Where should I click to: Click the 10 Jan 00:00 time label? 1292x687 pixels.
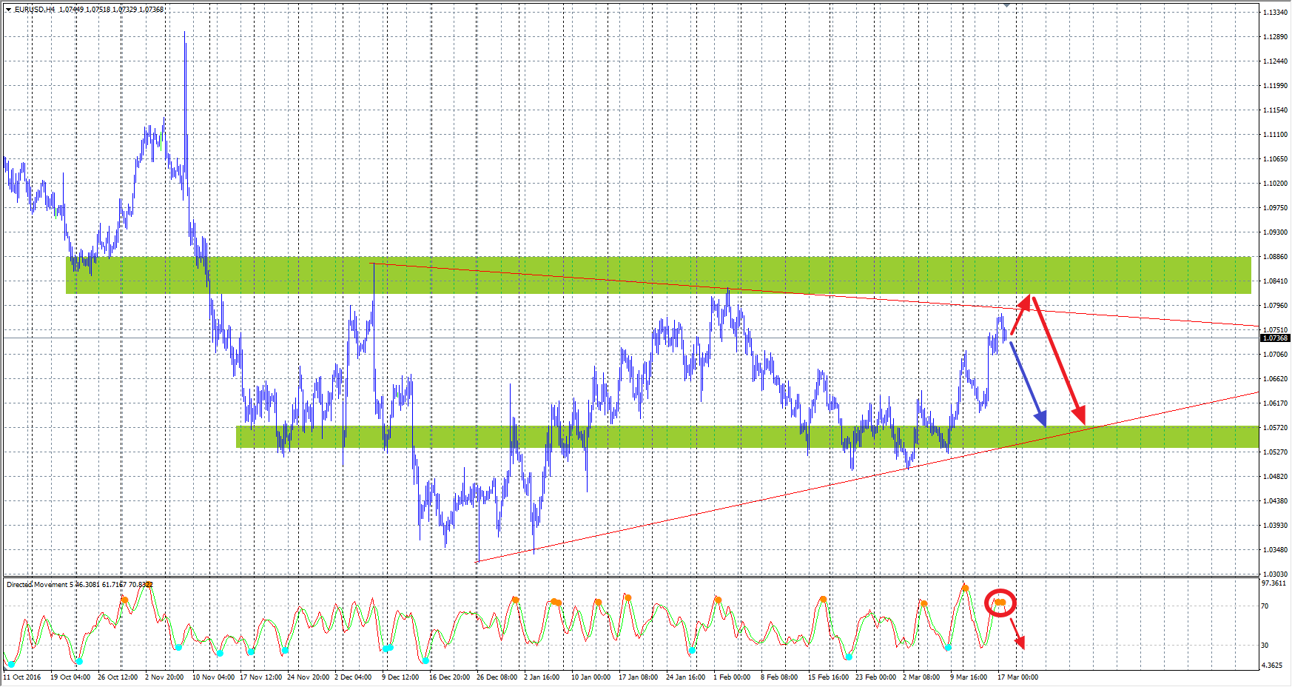591,677
